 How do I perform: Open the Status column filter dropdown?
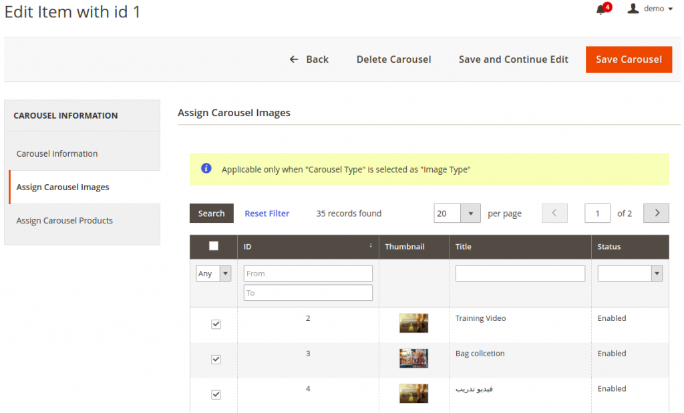tap(657, 273)
